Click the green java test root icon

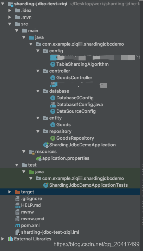pyautogui.click(x=32, y=172)
